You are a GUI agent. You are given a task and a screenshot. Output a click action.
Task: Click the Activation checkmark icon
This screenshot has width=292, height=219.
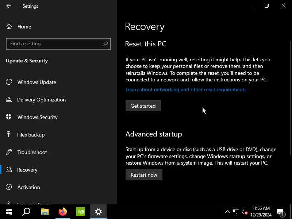(9, 187)
